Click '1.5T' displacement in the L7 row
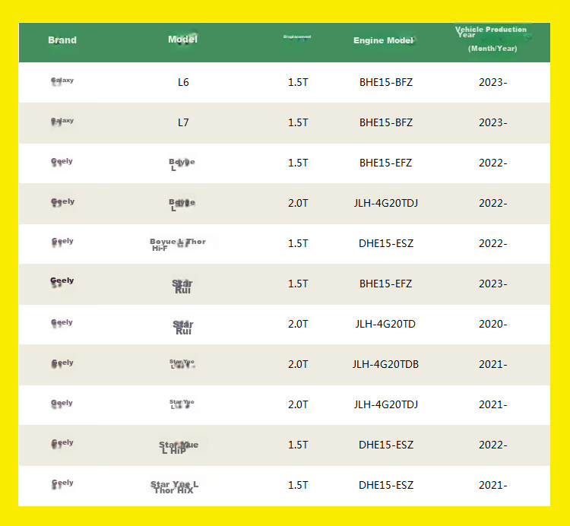 click(x=298, y=123)
